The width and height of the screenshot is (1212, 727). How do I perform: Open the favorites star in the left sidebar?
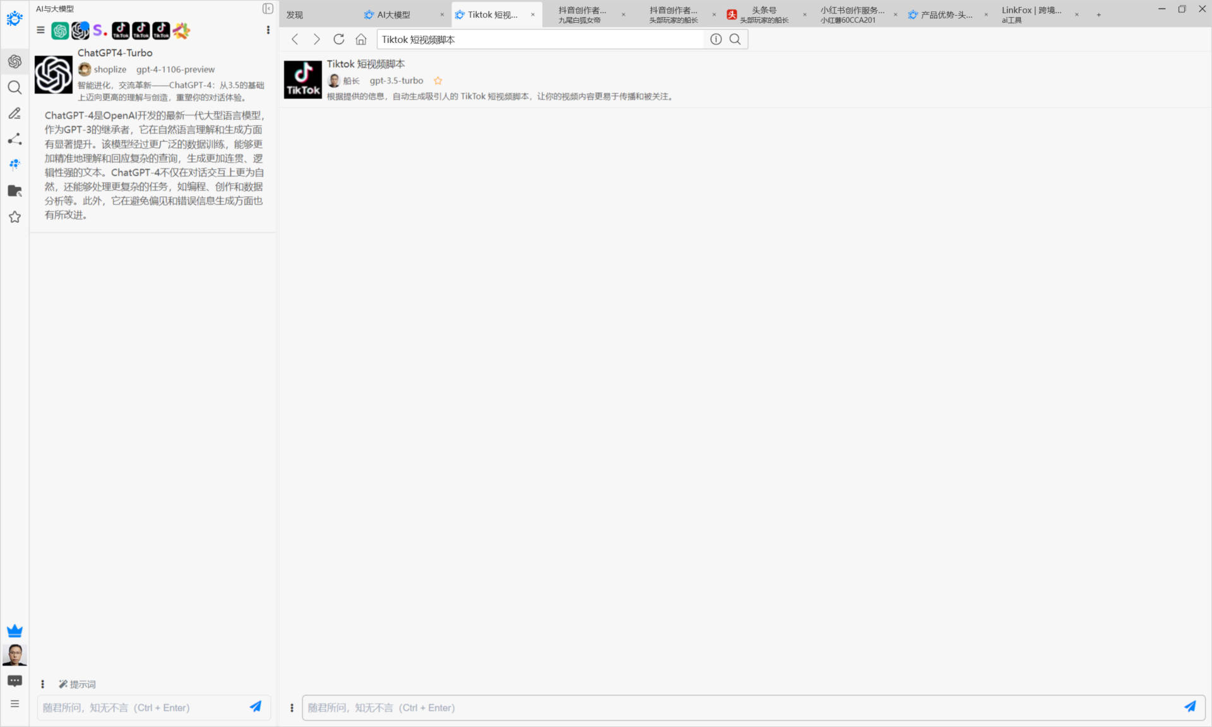[15, 217]
